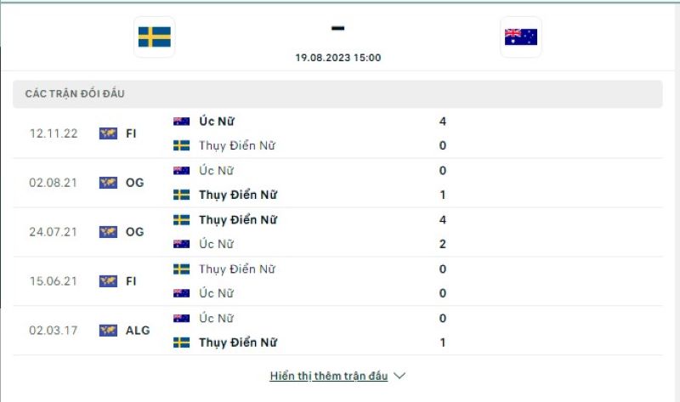This screenshot has height=402, width=680.
Task: Select the "CÁC TRẬN ĐỐI ĐẦU" section header
Action: click(x=75, y=93)
